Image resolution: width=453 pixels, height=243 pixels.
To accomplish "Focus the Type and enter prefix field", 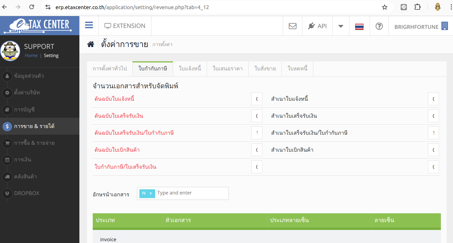I will point(192,193).
